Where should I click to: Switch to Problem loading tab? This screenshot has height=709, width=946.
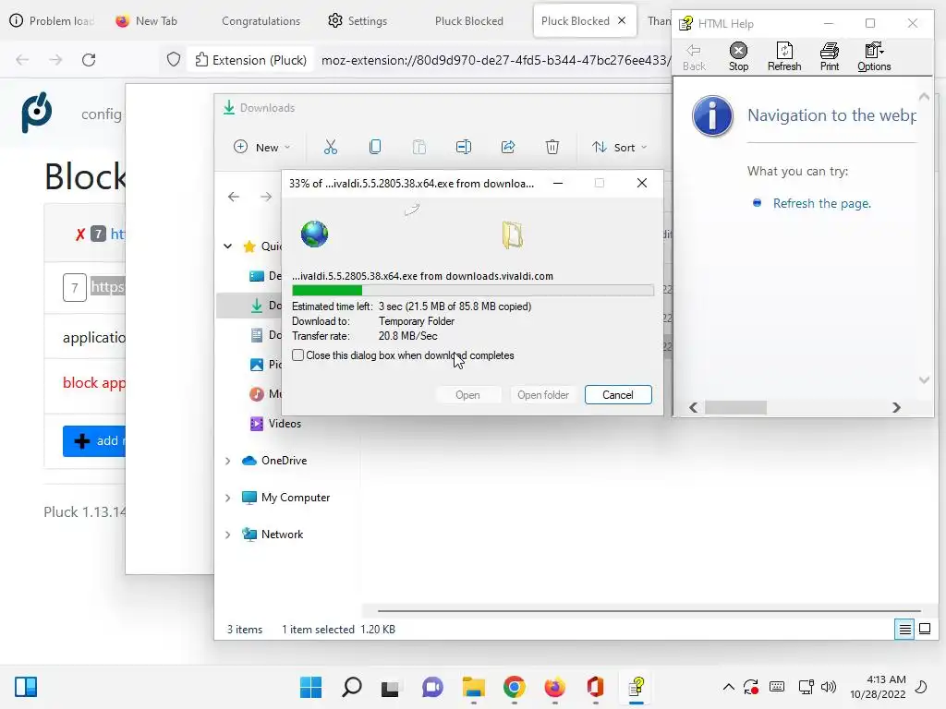click(53, 21)
